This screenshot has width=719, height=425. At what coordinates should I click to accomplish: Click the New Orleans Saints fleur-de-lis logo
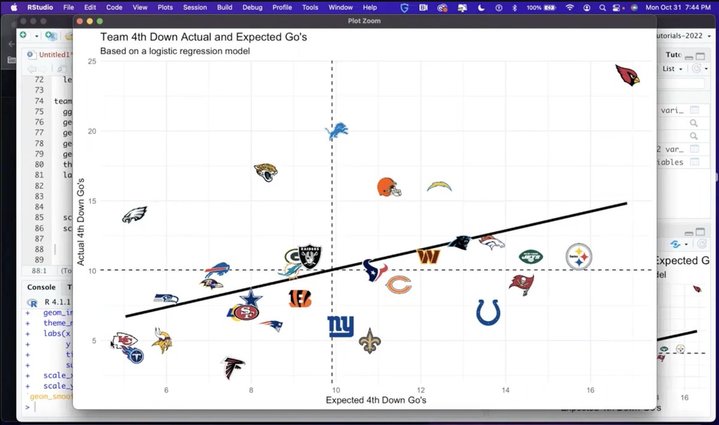point(370,341)
